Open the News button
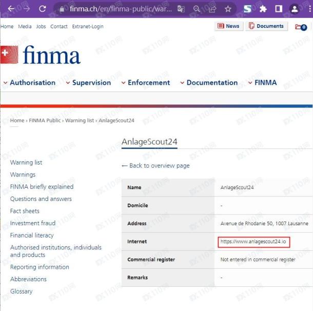This screenshot has width=313, height=311. [229, 26]
